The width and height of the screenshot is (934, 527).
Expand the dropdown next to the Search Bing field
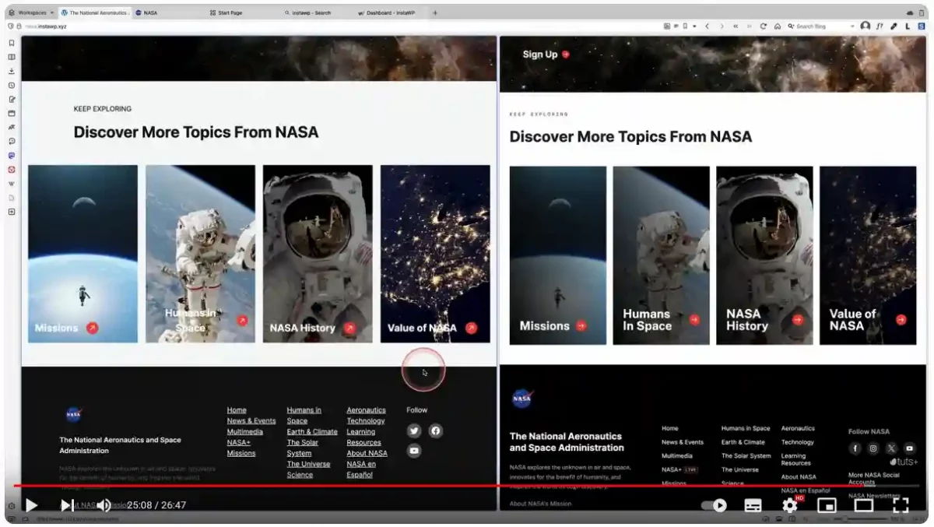point(854,25)
